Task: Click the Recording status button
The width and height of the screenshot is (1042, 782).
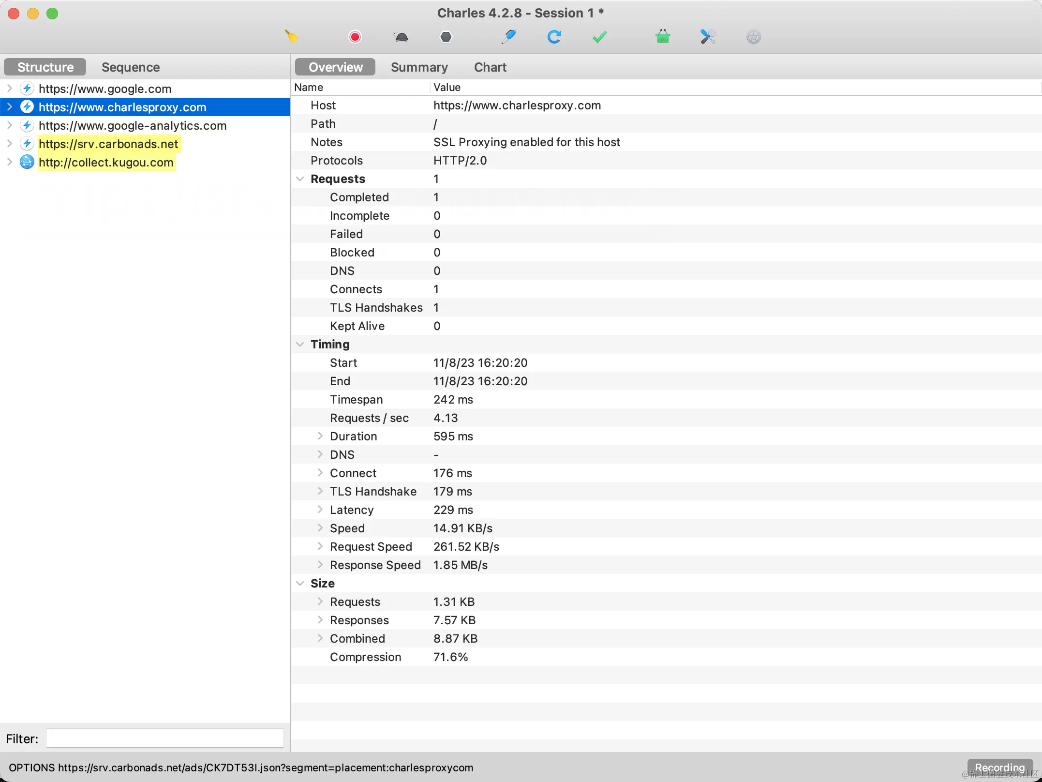Action: [x=999, y=767]
